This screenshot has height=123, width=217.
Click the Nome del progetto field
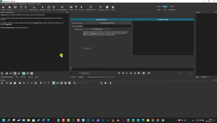107,26
